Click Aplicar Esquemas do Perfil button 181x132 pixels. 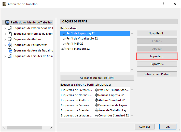coord(97,78)
